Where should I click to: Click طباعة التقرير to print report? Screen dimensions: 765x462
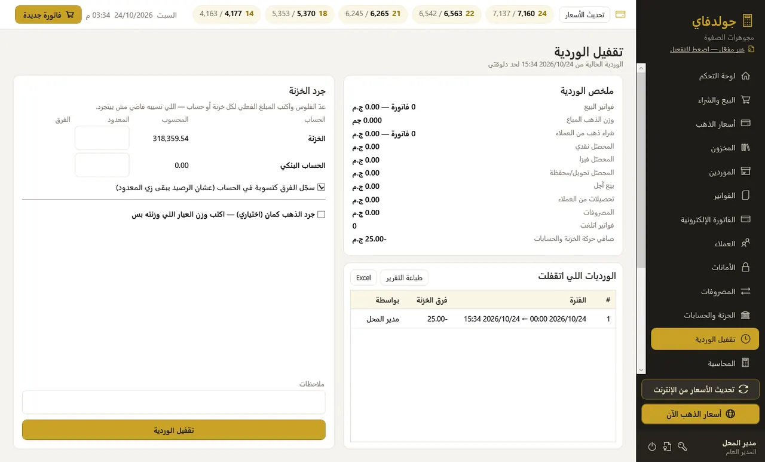click(404, 277)
